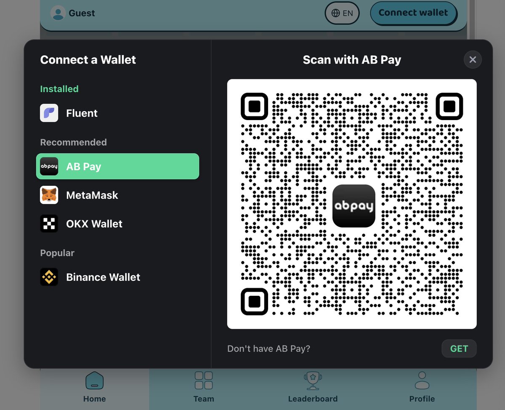Viewport: 505px width, 410px height.
Task: Click the 'Installed' section label
Action: pos(59,89)
